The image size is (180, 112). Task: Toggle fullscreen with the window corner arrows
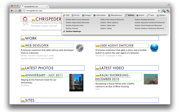[168, 5]
